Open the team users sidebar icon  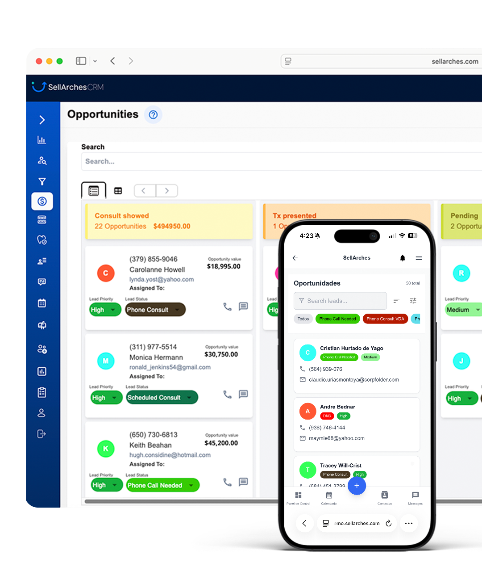coord(42,349)
